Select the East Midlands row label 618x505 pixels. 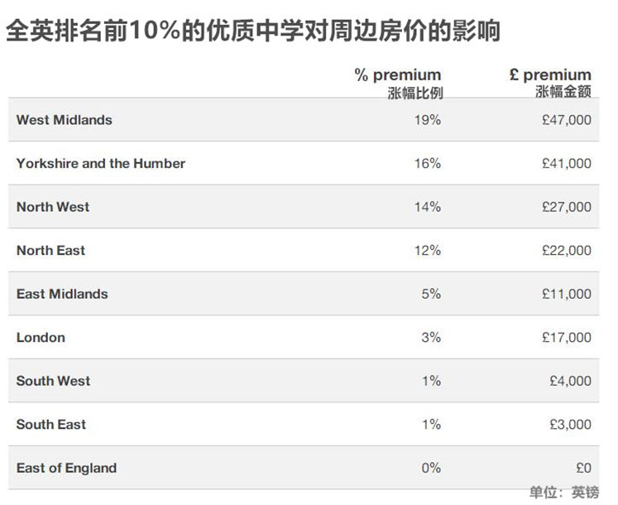[x=62, y=294]
